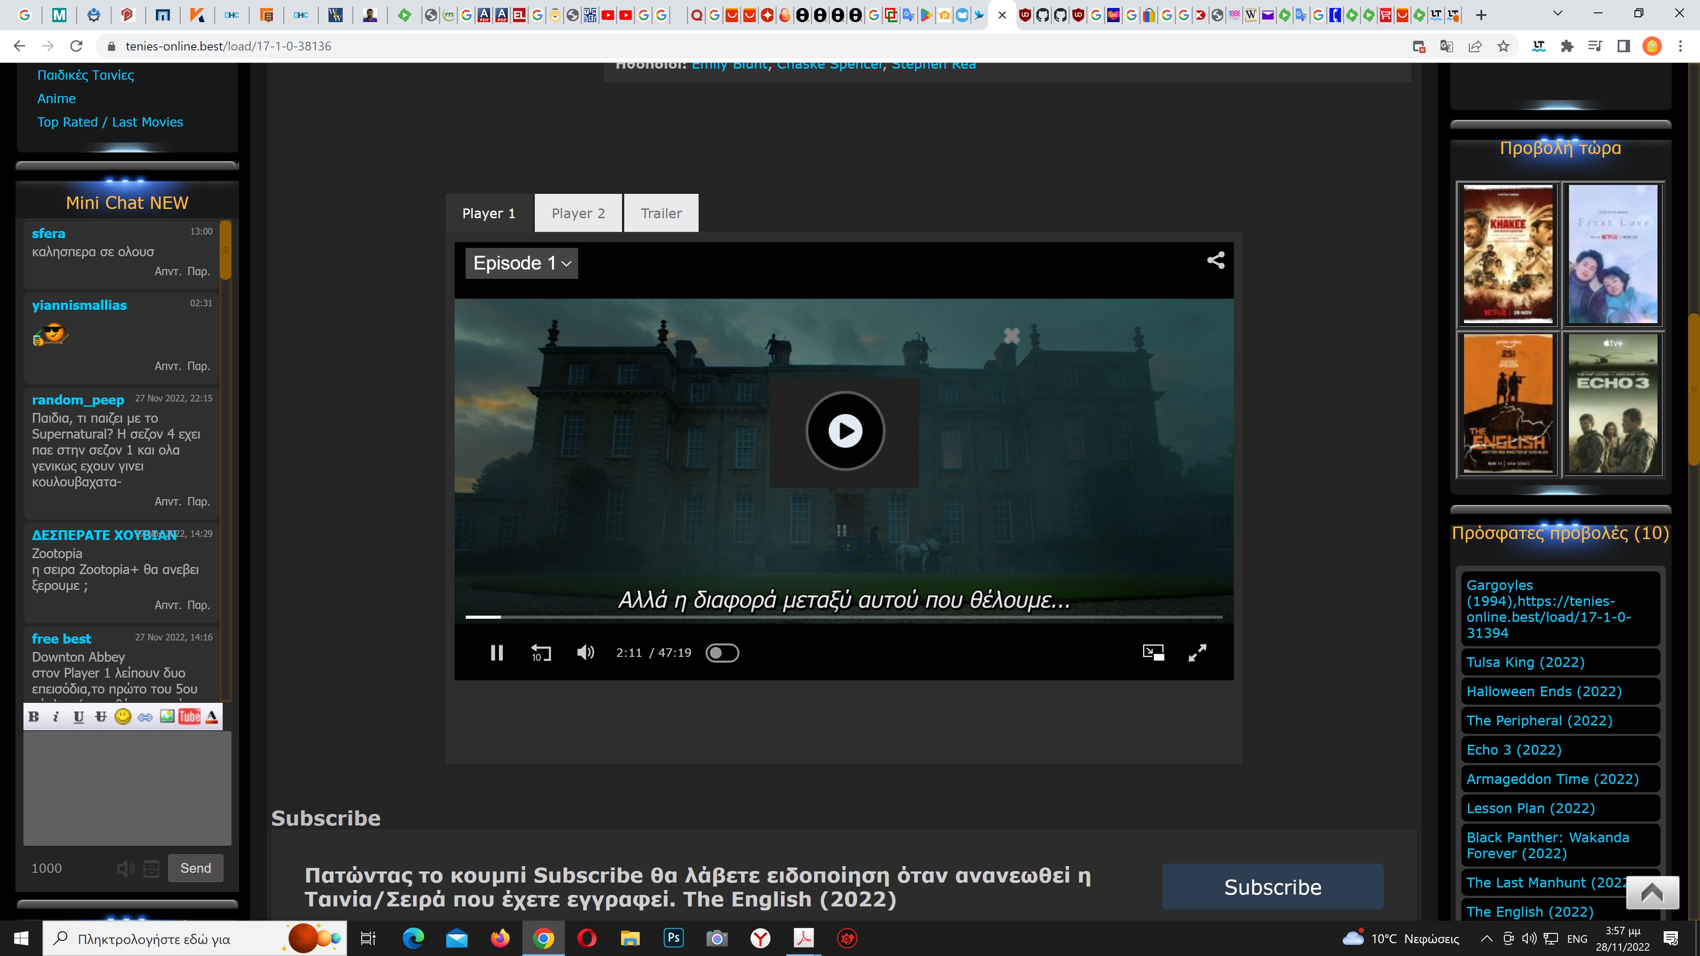Open Tulsa King (2022) link
1700x956 pixels.
coord(1525,662)
